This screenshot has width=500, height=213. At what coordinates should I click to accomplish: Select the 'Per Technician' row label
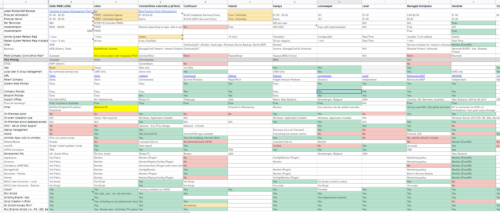click(x=26, y=23)
